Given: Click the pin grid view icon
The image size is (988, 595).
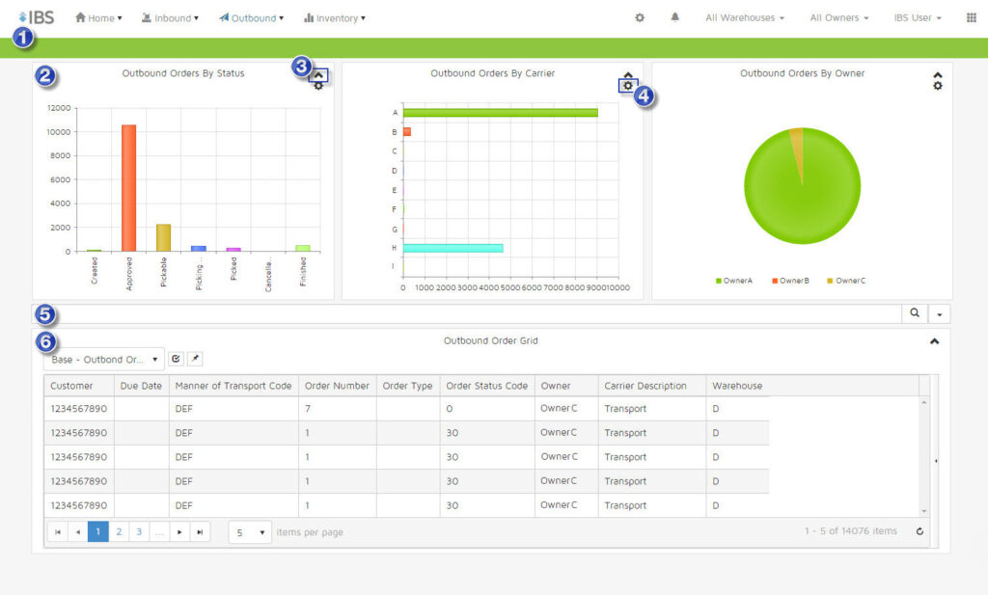Looking at the screenshot, I should point(195,359).
